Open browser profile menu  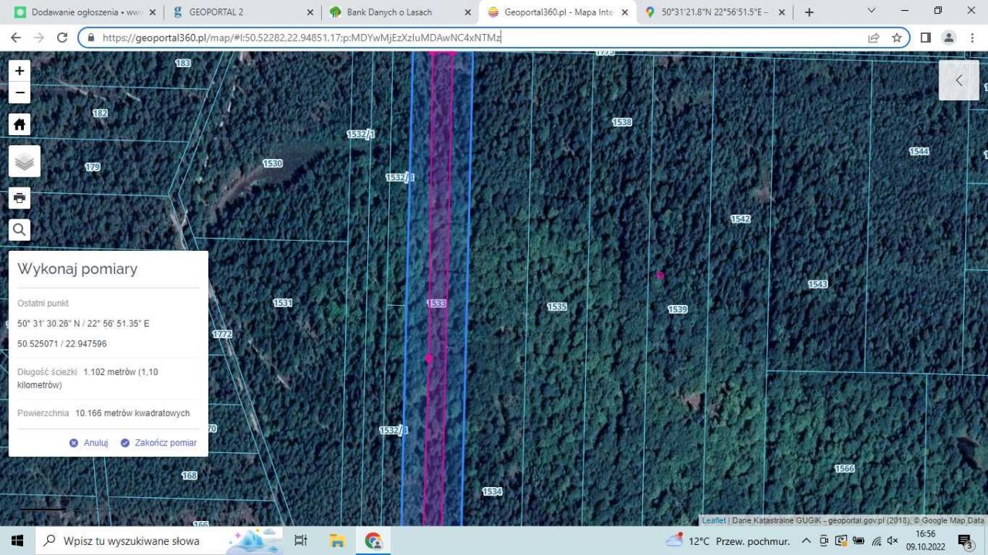click(x=949, y=37)
